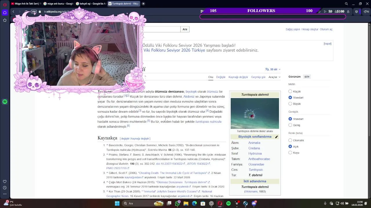Screen dimensions: 371x208
Task: Dismiss the banner with kapat
Action: click(x=328, y=44)
